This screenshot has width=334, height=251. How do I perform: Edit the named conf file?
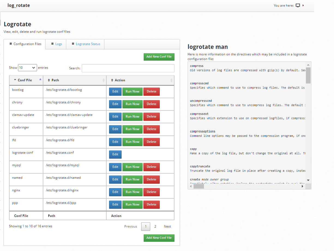(x=115, y=179)
